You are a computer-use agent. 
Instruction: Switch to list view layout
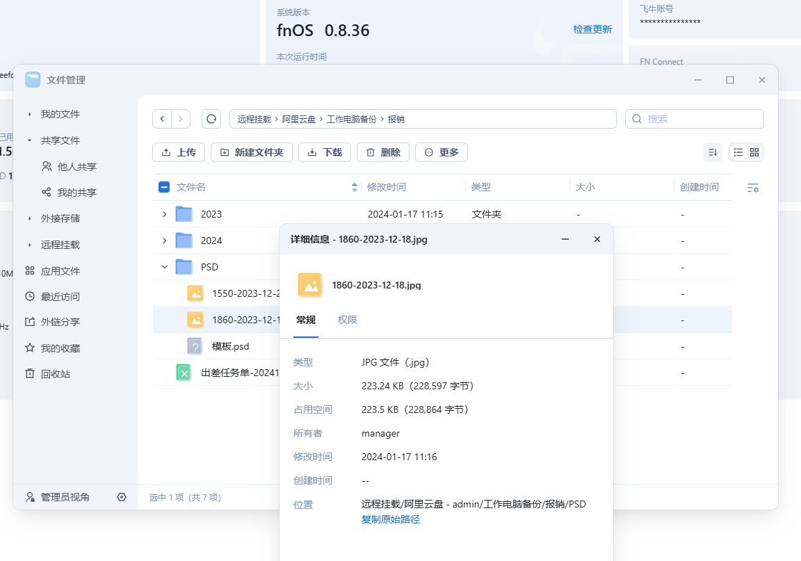(x=738, y=152)
